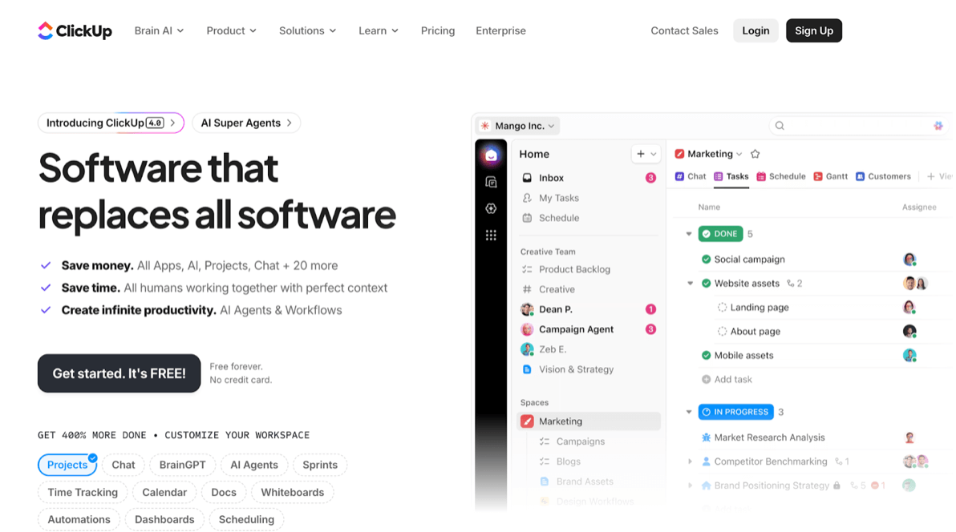This screenshot has width=956, height=532.
Task: Open the Solutions dropdown menu
Action: (x=307, y=30)
